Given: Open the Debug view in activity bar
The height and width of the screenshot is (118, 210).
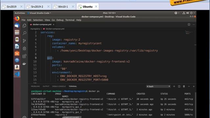Looking at the screenshot, I should coord(24,49).
